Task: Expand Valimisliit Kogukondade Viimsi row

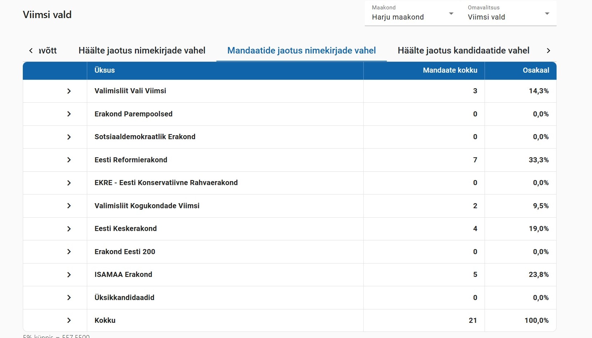Action: coord(69,206)
